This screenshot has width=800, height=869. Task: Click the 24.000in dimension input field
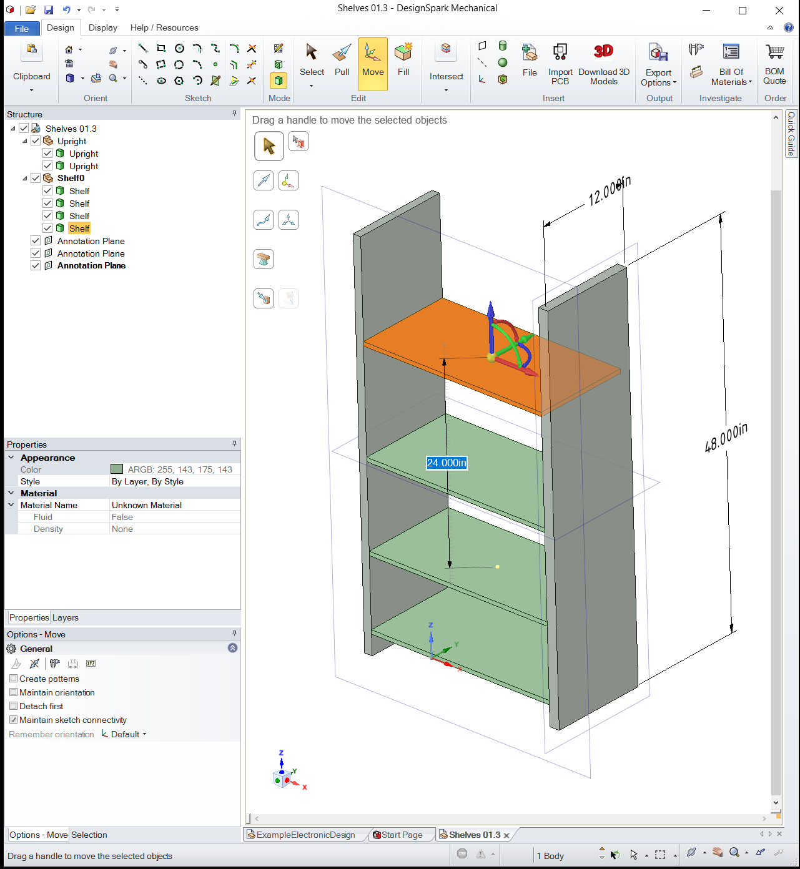447,463
